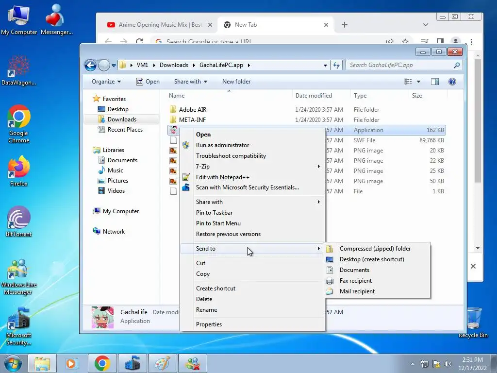Open BitTorrent desktop shortcut
This screenshot has width=497, height=373.
tap(19, 221)
